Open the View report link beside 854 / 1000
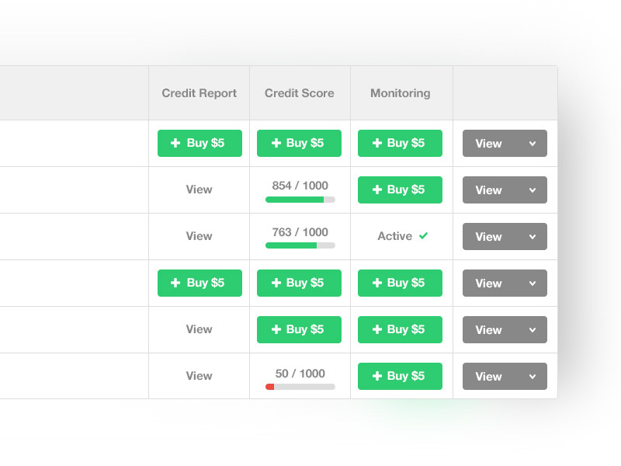Image resolution: width=621 pixels, height=466 pixels. 199,190
